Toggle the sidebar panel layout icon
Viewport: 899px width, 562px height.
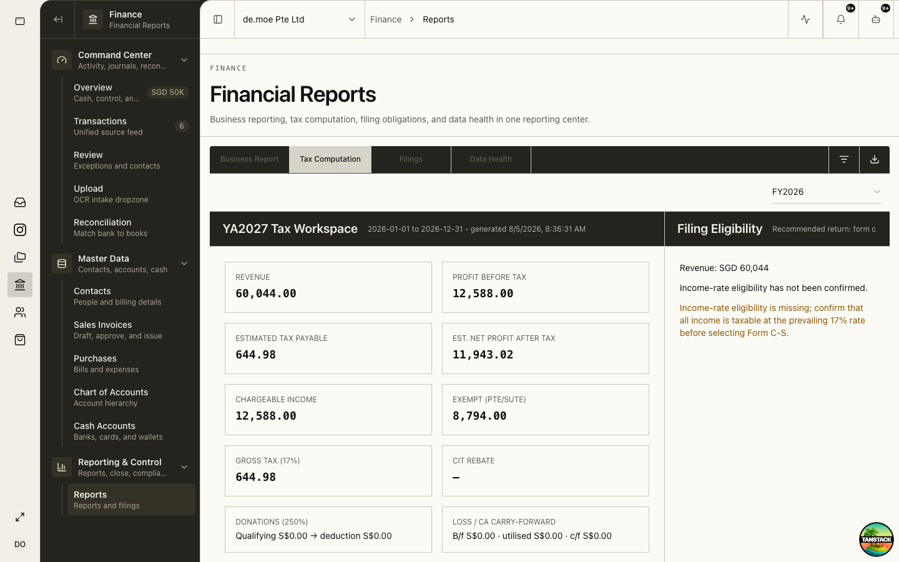[x=218, y=19]
